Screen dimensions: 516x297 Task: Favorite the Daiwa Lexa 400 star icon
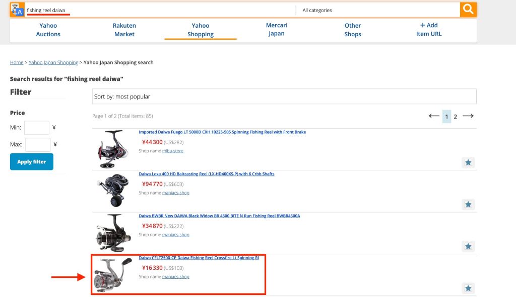click(x=468, y=205)
